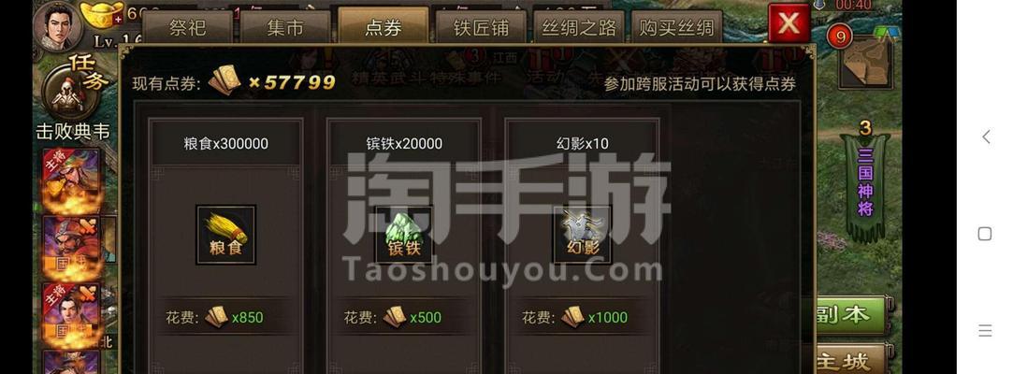
Task: Open the 铁匠铺 tab
Action: 481,28
